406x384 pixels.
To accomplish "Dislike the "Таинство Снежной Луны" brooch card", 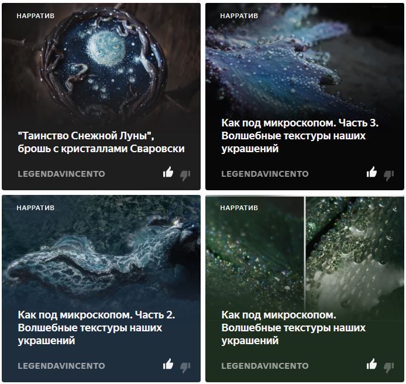I will click(185, 175).
